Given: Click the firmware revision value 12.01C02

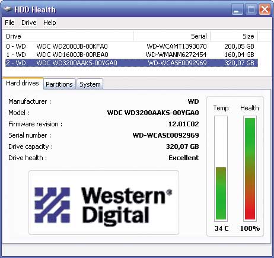Looking at the screenshot, I should click(184, 124).
